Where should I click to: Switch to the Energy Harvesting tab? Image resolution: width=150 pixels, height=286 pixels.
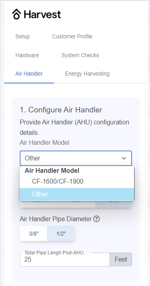pos(87,74)
